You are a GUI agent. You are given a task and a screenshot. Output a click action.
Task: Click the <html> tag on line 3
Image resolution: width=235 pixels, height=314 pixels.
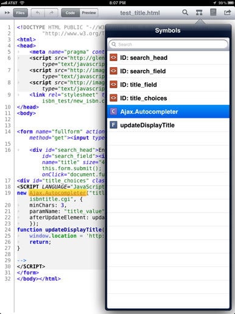tap(26, 40)
